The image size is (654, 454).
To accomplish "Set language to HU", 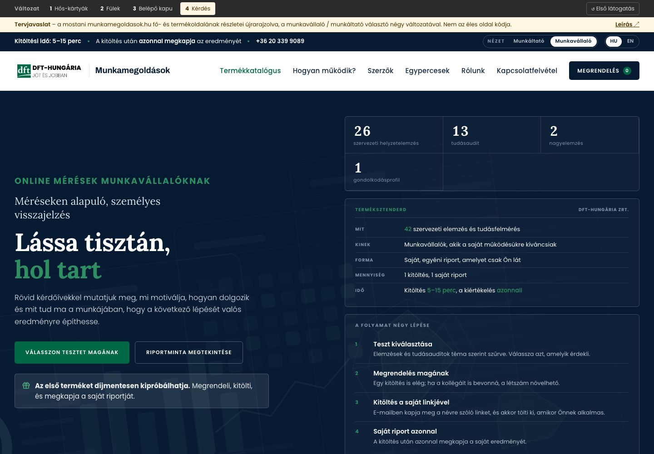I will pos(614,41).
